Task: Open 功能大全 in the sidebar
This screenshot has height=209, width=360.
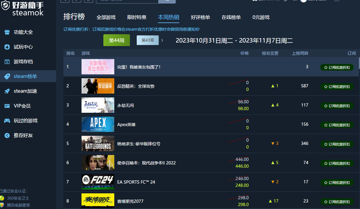Action: [23, 32]
